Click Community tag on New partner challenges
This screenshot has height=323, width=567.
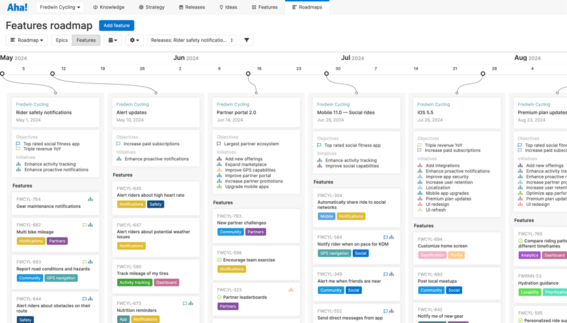pos(230,232)
